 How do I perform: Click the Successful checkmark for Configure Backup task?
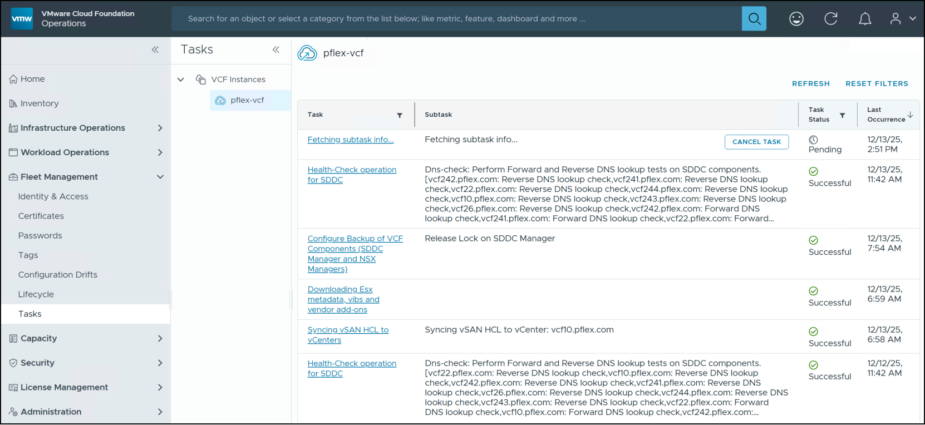(813, 240)
